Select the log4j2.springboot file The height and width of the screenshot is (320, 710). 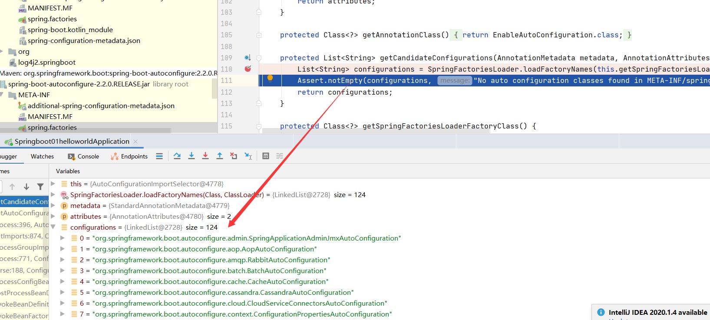coord(46,62)
